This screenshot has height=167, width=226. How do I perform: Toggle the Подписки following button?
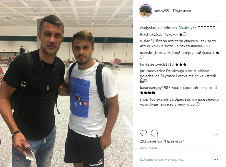(182, 11)
